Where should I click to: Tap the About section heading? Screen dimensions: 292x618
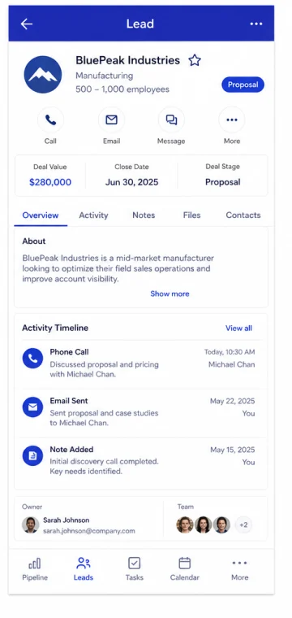(x=34, y=242)
